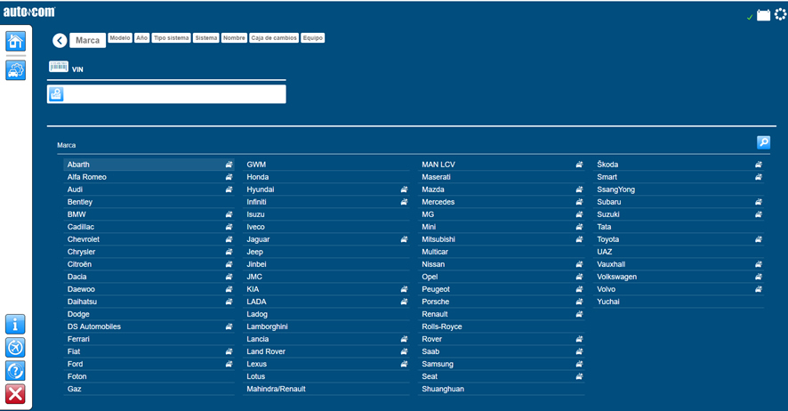Select Iveco from brand list
The image size is (788, 411).
pyautogui.click(x=326, y=227)
